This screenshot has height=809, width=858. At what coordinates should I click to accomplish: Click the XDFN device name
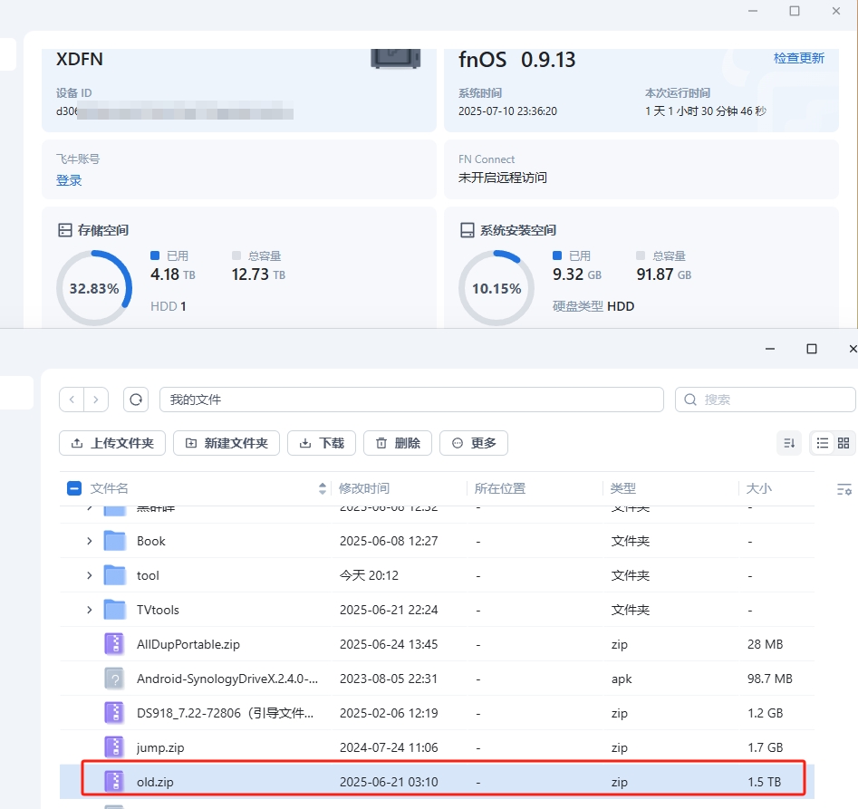click(x=80, y=59)
